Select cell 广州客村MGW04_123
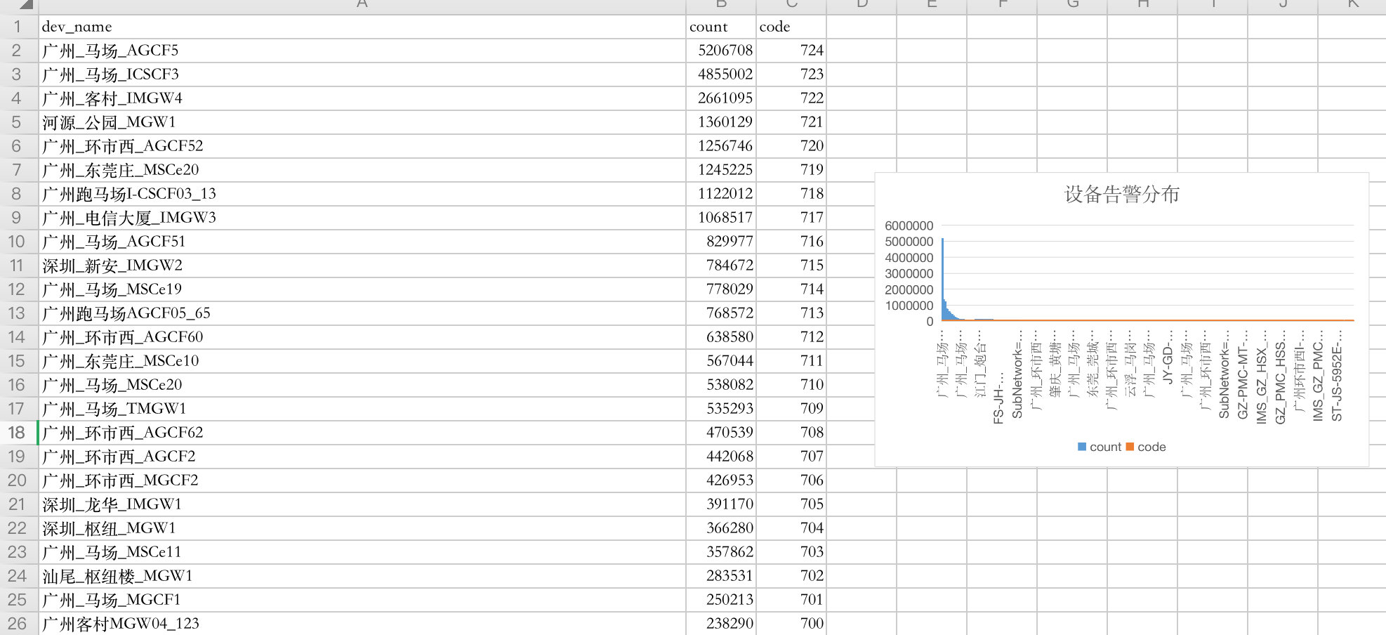This screenshot has width=1386, height=635. (362, 624)
